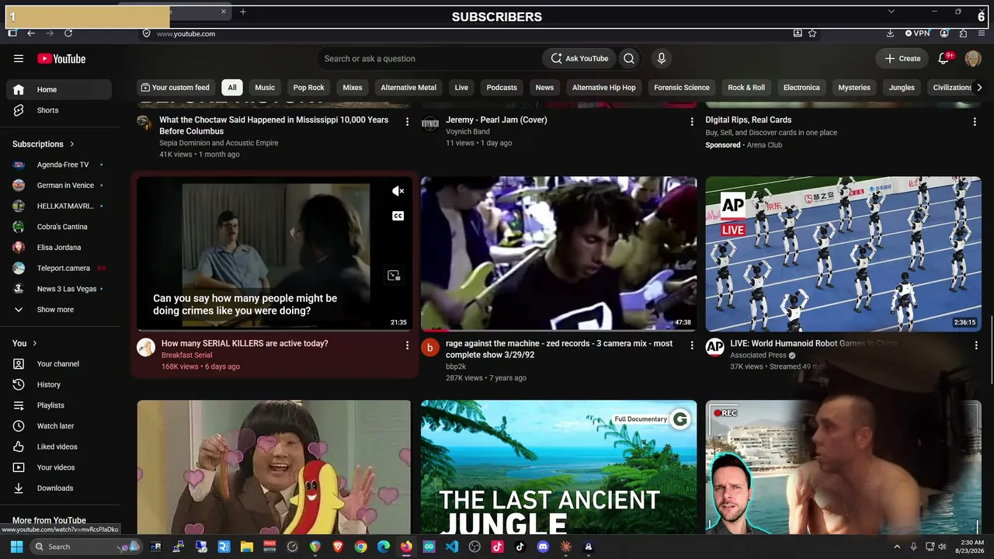Unmute the SERIAL KILLERS video preview

[x=398, y=191]
